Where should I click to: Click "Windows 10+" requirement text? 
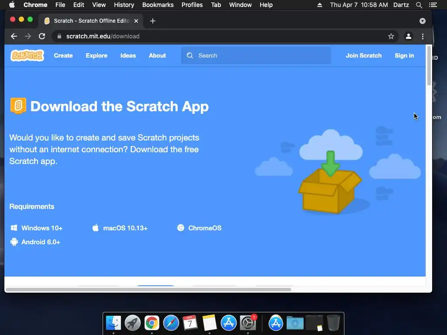pos(42,228)
